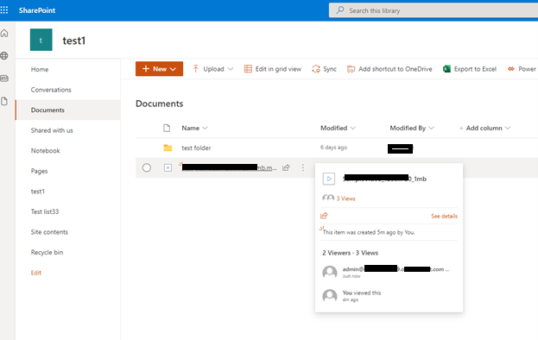Click Export to Excel
Viewport: 538px width, 340px height.
(x=470, y=69)
